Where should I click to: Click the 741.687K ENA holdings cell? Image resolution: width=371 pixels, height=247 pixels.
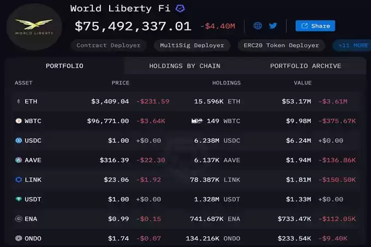(215, 219)
